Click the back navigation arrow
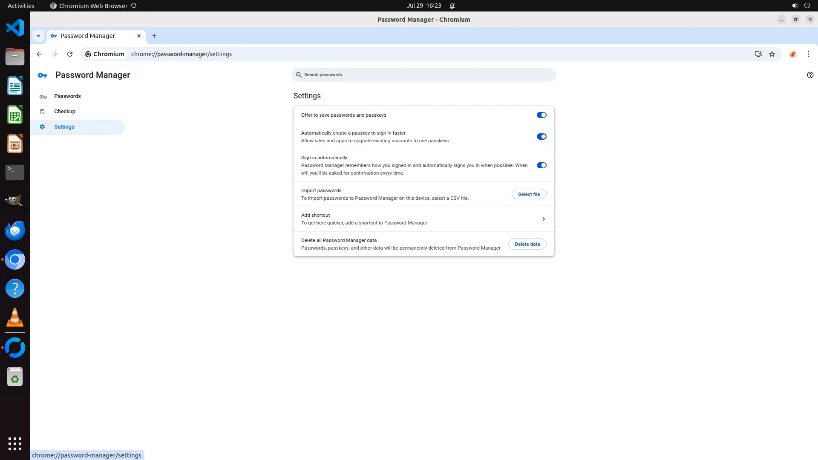This screenshot has height=460, width=818. coord(39,54)
